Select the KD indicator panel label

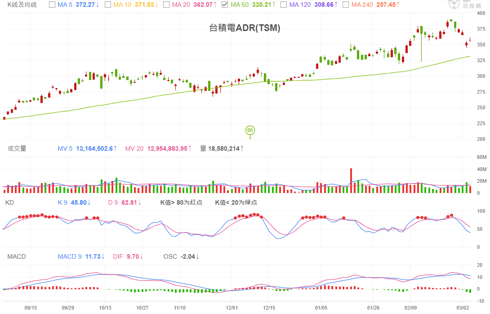(x=10, y=202)
